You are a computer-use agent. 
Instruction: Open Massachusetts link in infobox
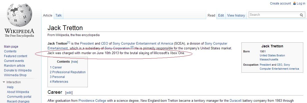tap(269, 60)
